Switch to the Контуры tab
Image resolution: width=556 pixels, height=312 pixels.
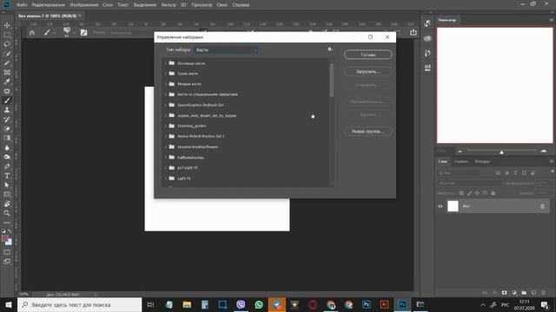[482, 162]
